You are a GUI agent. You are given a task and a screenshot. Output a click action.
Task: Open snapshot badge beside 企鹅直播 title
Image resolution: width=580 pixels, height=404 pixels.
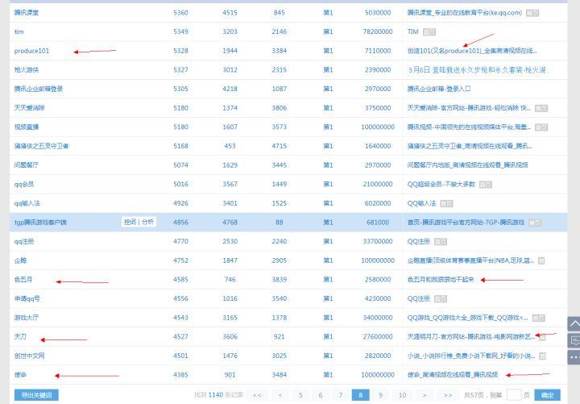pyautogui.click(x=541, y=260)
